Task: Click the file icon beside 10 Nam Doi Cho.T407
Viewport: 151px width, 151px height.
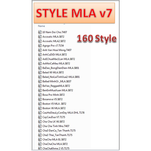Action: 40,32
